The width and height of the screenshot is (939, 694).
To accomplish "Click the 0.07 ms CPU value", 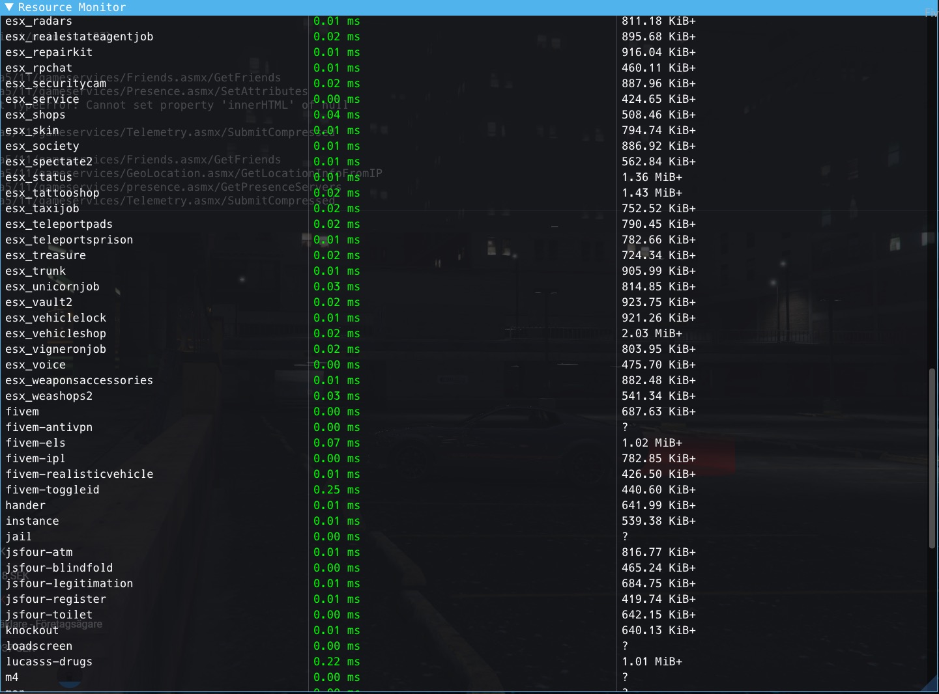I will tap(337, 443).
